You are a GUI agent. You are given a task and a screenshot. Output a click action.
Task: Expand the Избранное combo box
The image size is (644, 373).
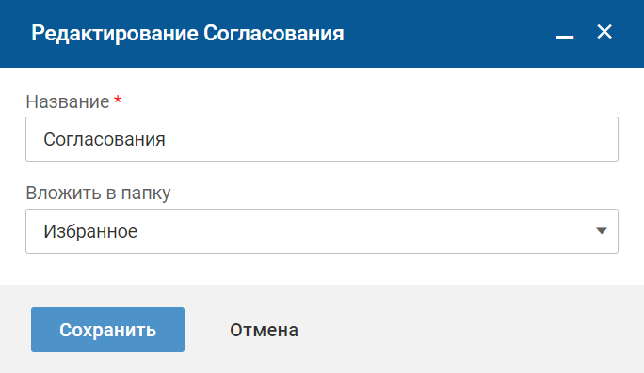click(x=322, y=231)
